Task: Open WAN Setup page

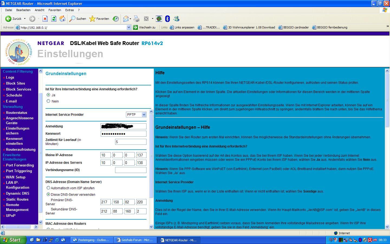Action: [16, 177]
